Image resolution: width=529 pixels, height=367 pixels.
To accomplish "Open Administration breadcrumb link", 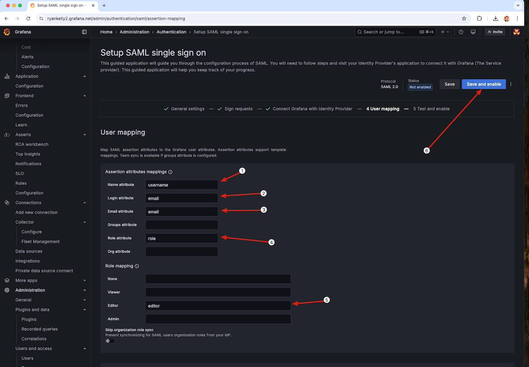I will coord(134,32).
